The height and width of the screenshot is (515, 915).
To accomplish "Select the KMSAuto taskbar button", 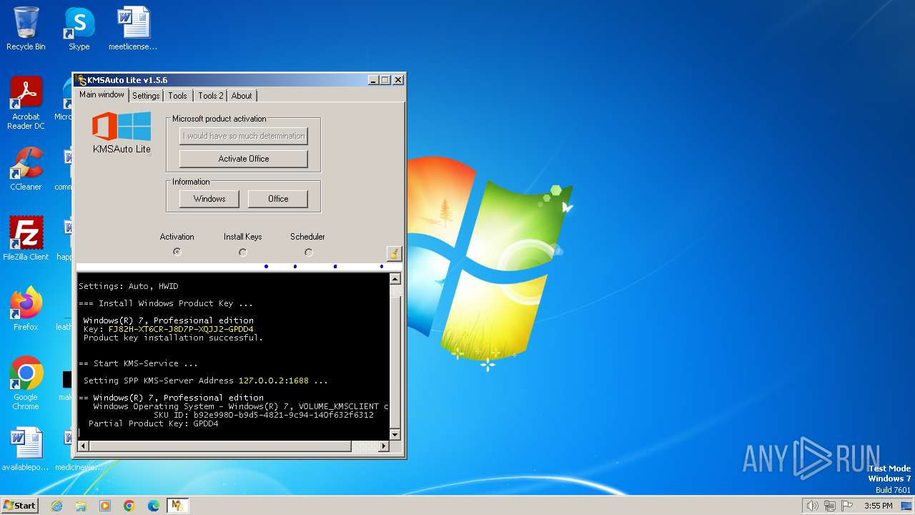I will pos(177,506).
